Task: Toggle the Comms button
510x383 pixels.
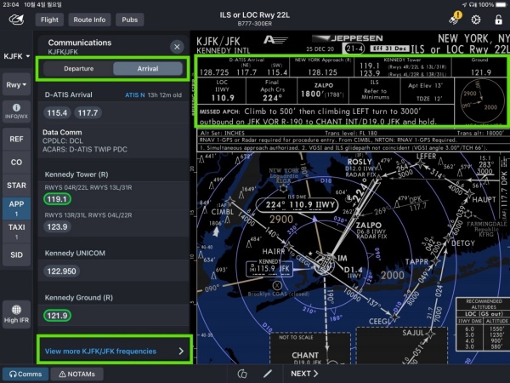Action: (x=25, y=374)
